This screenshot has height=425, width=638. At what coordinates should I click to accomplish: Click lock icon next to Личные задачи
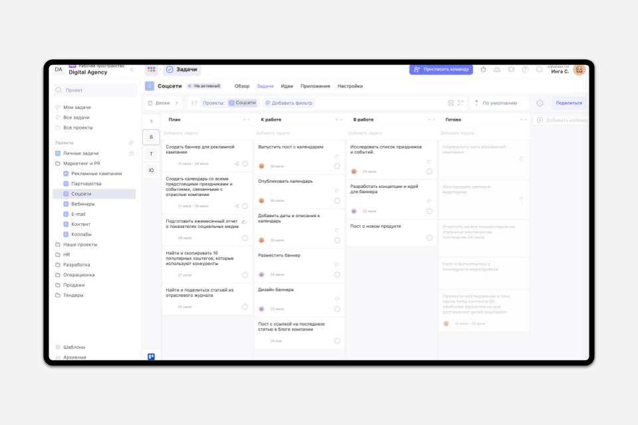[132, 153]
